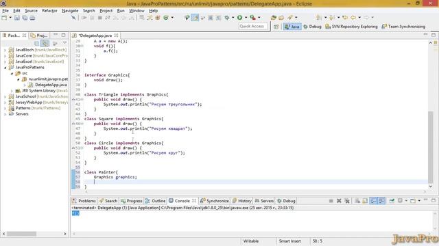Switch to the Servers tab
The height and width of the screenshot is (246, 439).
pyautogui.click(x=264, y=201)
